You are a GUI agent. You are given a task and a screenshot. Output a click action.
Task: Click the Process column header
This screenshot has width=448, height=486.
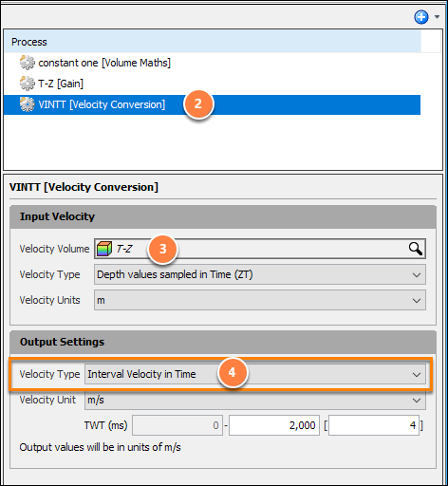click(x=212, y=42)
